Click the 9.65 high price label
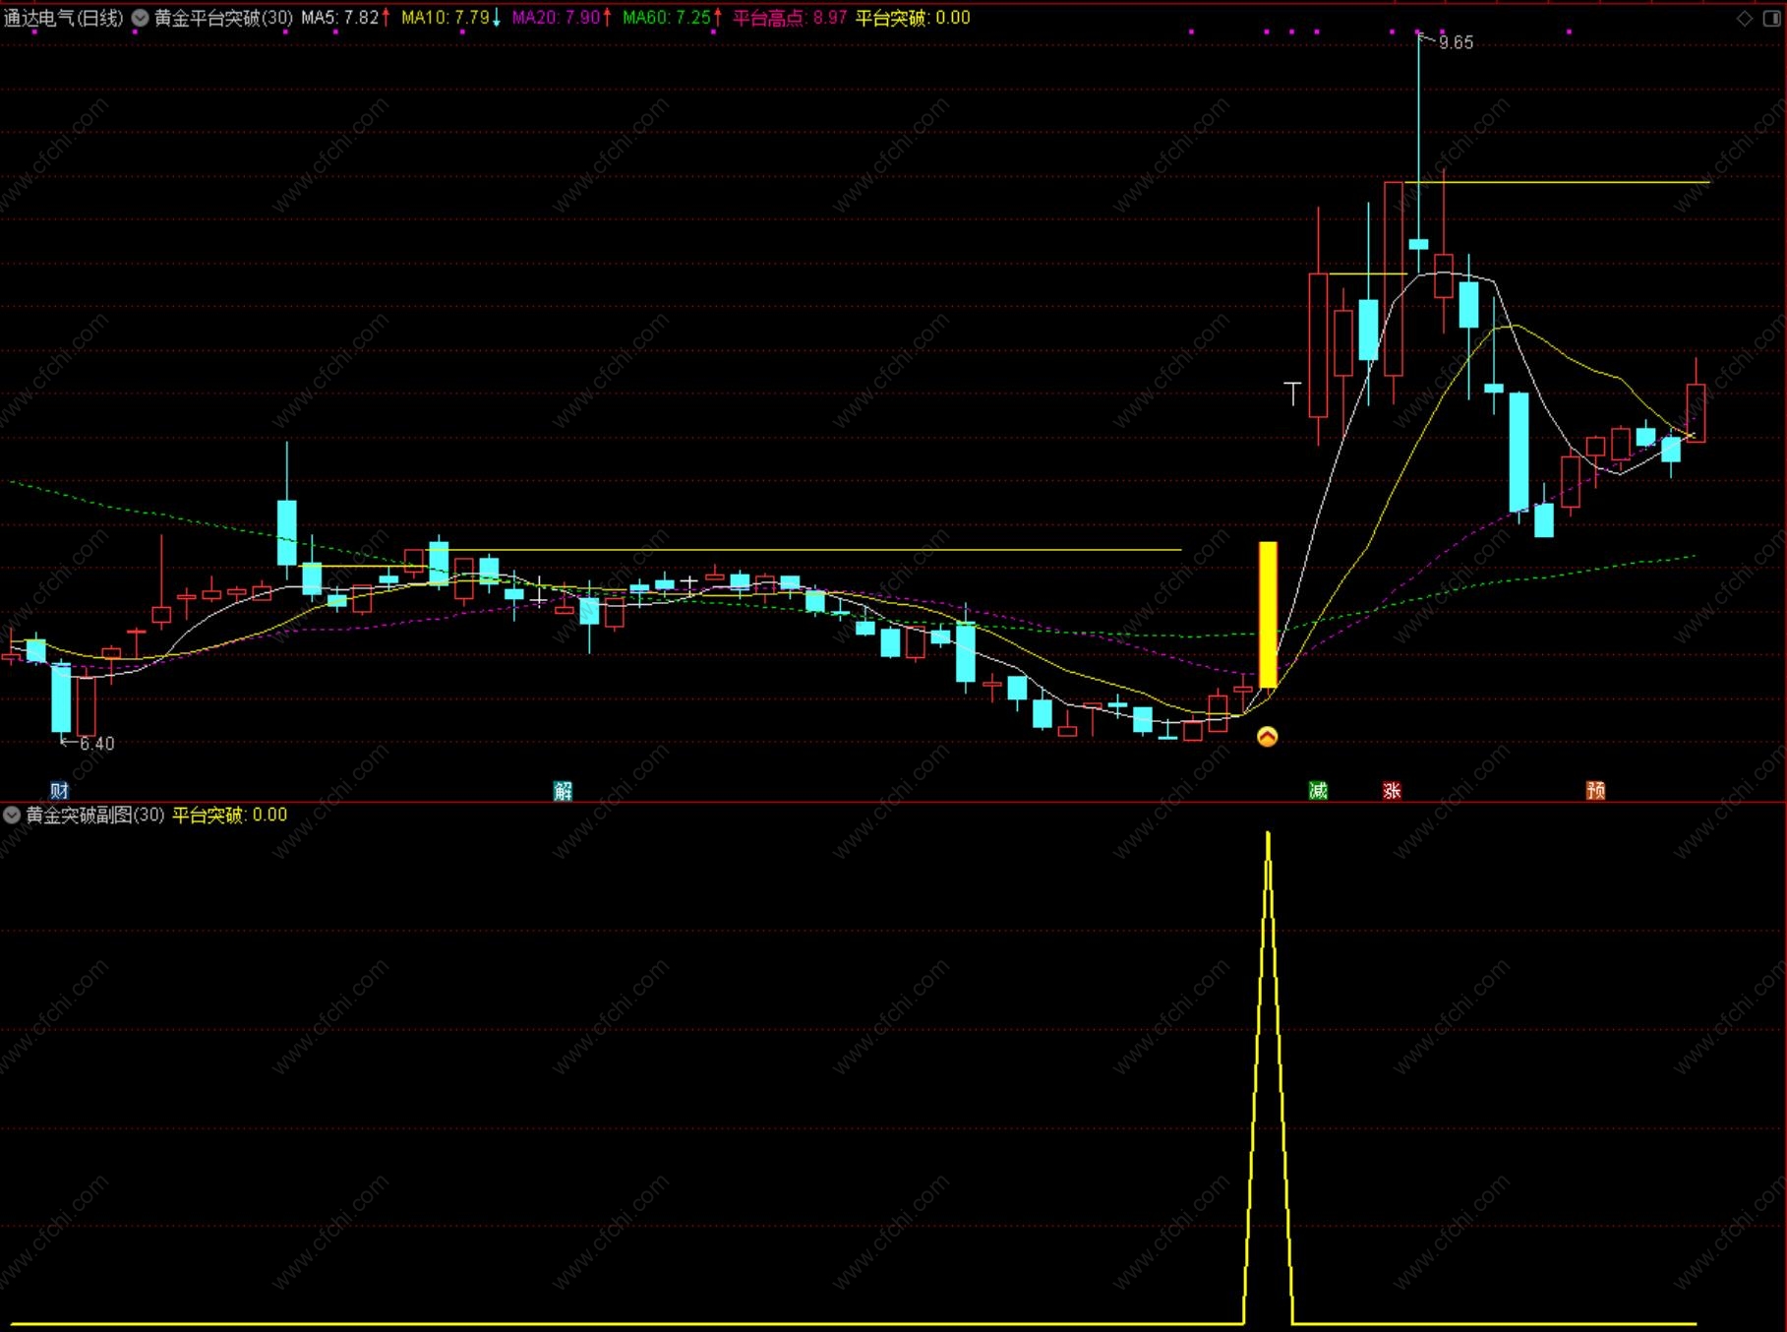 1456,42
